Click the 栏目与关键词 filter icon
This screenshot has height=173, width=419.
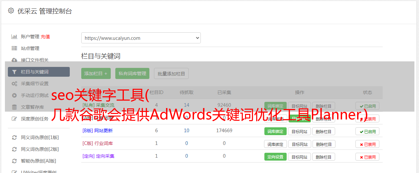(14, 72)
